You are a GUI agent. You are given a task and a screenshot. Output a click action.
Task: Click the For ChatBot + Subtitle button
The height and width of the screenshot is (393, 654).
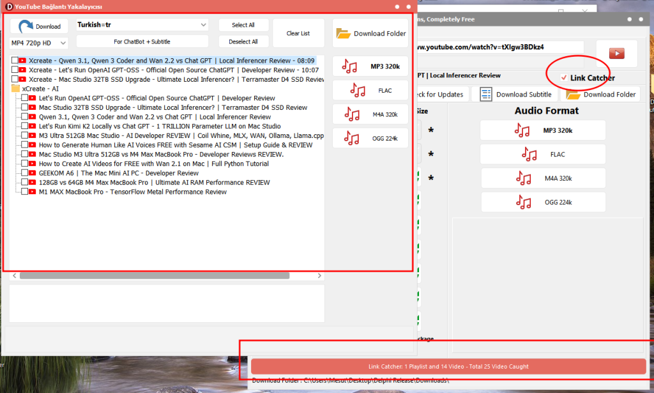[x=142, y=42]
